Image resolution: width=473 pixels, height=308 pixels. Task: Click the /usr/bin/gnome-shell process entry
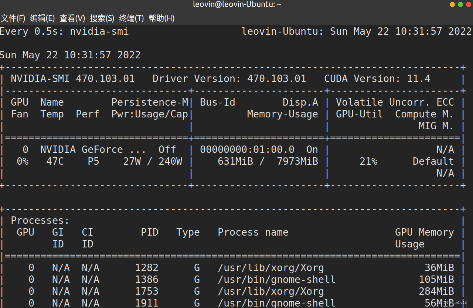(277, 279)
